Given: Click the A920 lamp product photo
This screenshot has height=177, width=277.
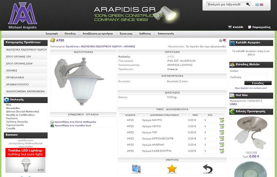Looking at the screenshot, I should (x=79, y=82).
